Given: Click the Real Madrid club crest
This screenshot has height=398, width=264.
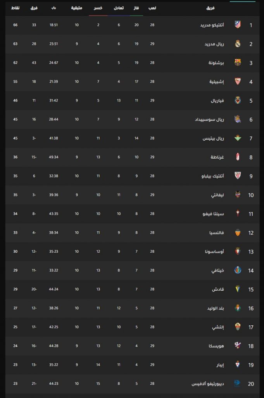Looking at the screenshot, I should click(238, 44).
